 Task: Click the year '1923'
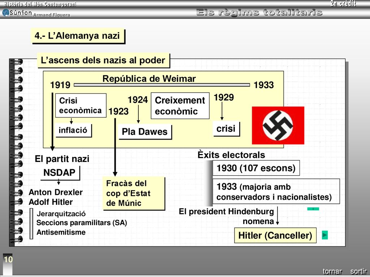[119, 111]
